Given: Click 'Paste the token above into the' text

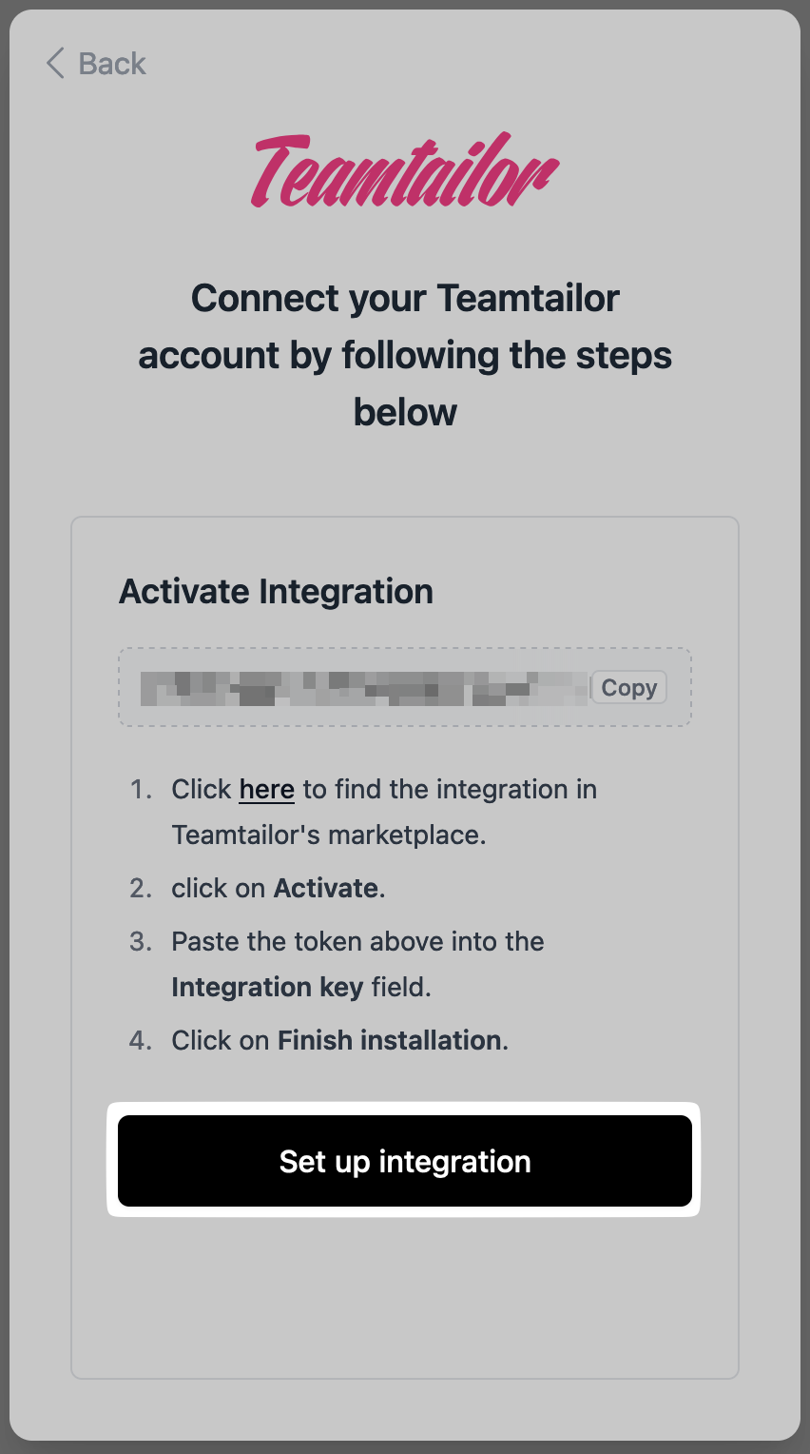Looking at the screenshot, I should pos(357,942).
